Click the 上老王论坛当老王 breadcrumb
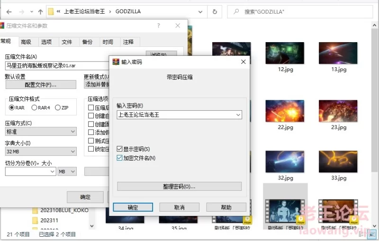Image resolution: width=379 pixels, height=241 pixels. [84, 11]
